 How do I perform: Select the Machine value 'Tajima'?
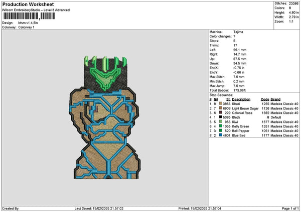click(x=238, y=32)
